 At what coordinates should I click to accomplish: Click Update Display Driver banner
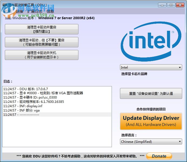pos(151,121)
